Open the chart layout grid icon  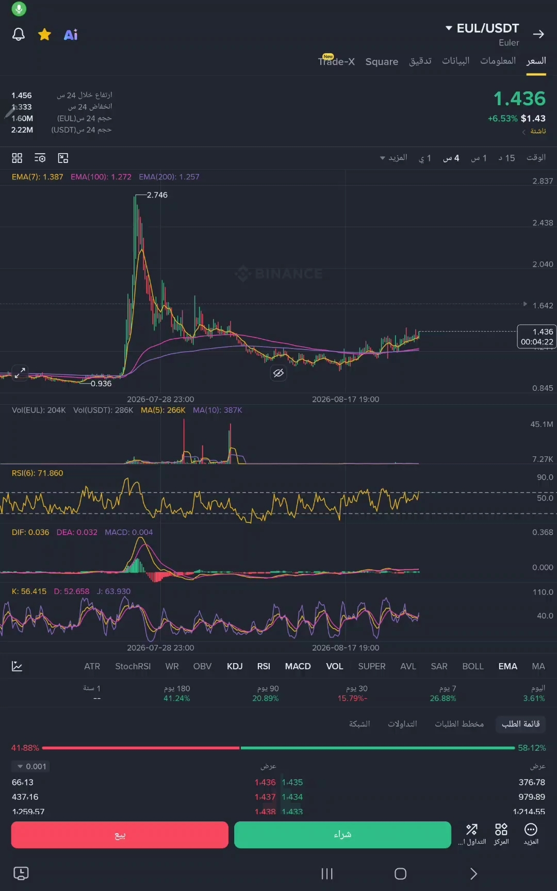pyautogui.click(x=17, y=158)
